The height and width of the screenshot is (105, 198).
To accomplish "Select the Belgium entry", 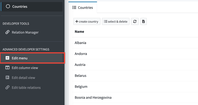I will (81, 87).
